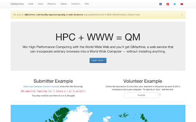Click the world map visualization
196x122 pixels.
point(98,113)
